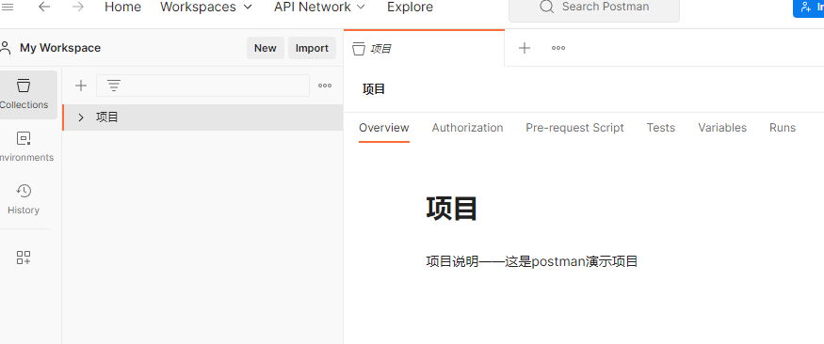Screen dimensions: 824x344
Task: Click the 项目 collection name header
Action: click(x=374, y=89)
